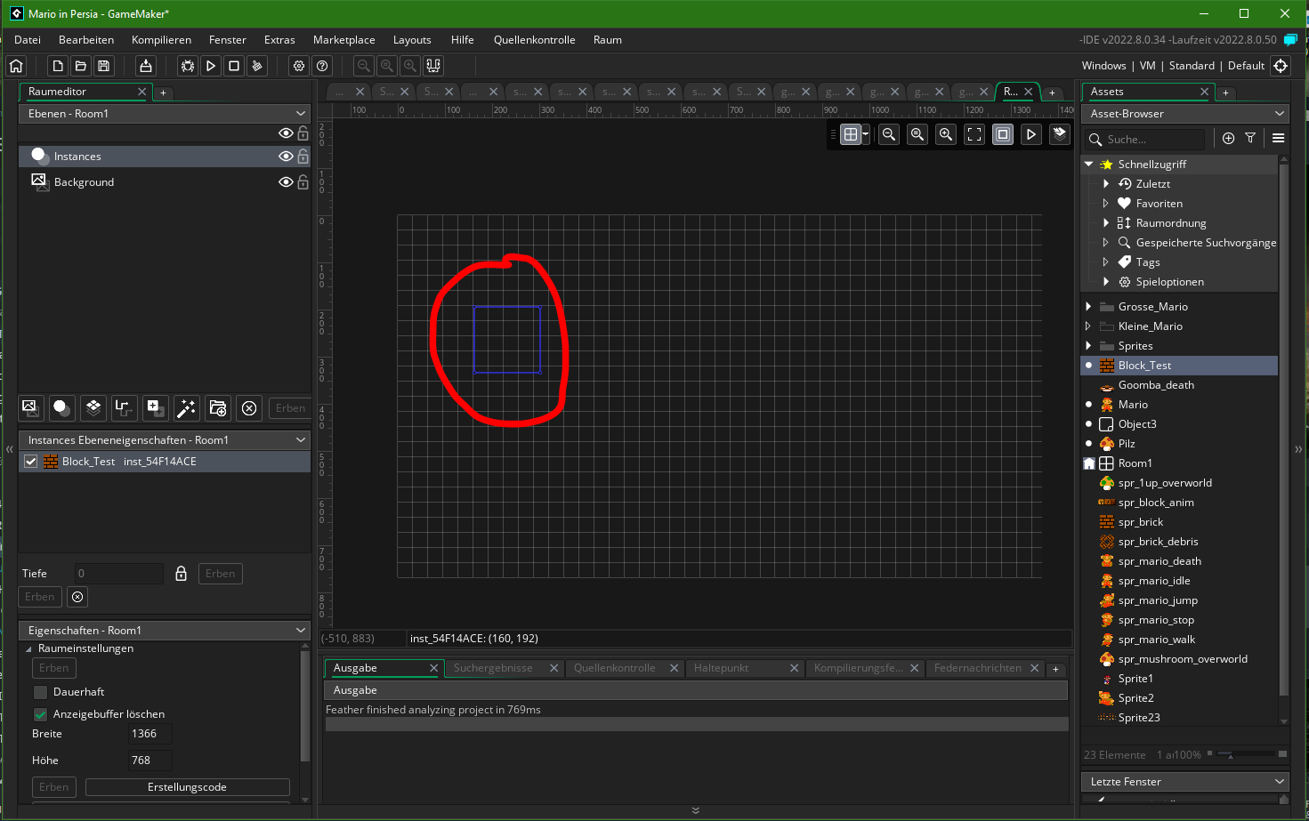Add a new tile layer in layers toolbar

[93, 407]
